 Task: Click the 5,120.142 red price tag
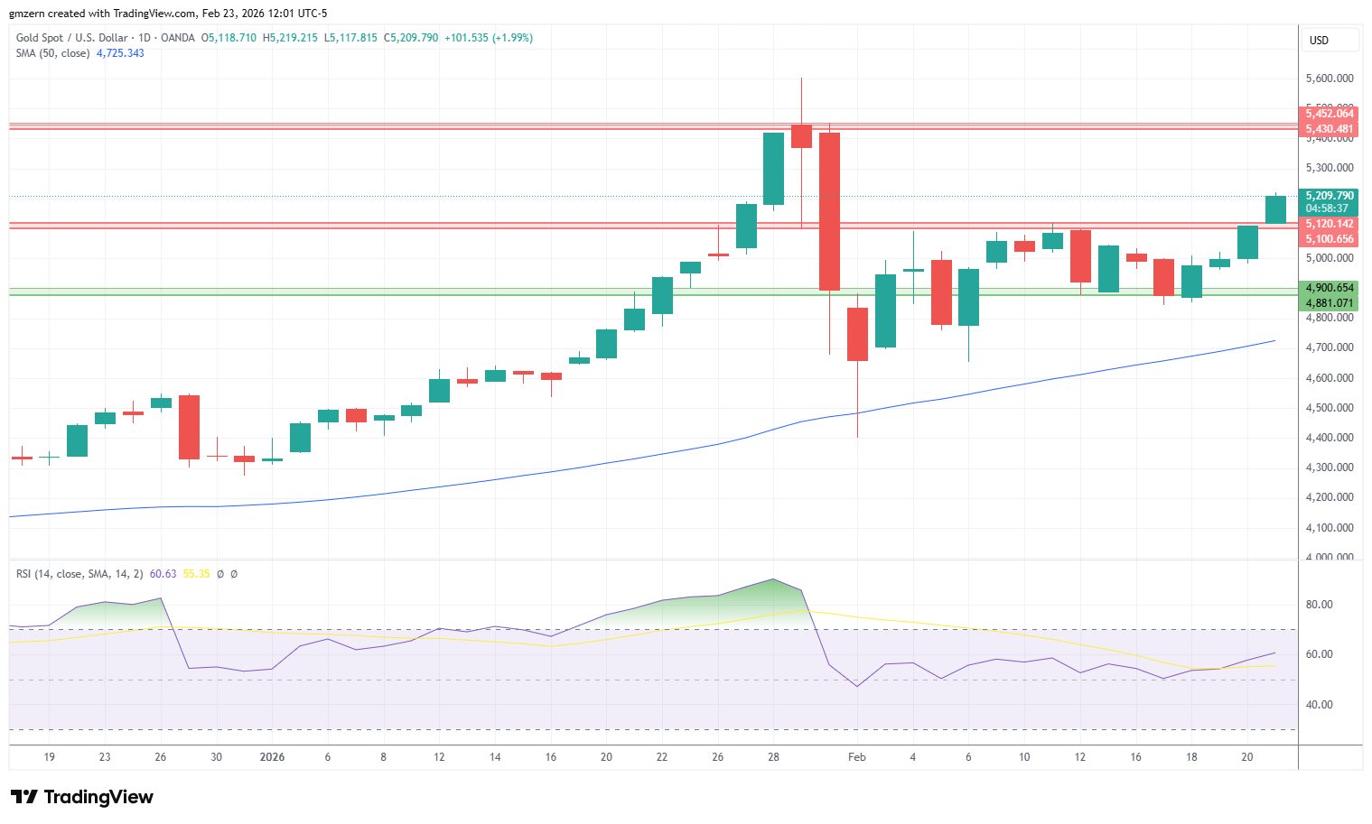[x=1329, y=224]
